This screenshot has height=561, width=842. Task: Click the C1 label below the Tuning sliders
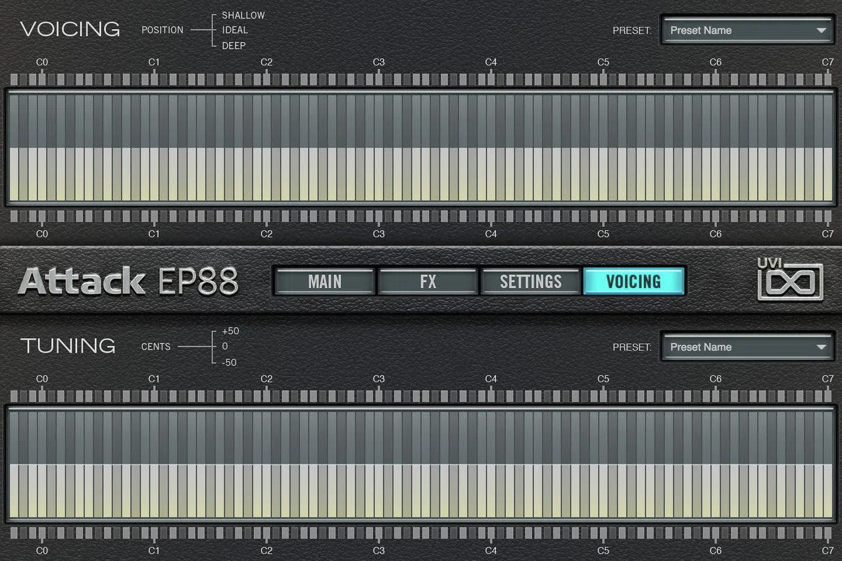pyautogui.click(x=154, y=550)
